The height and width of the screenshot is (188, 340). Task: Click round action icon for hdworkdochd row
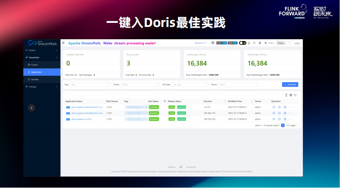coord(279,107)
